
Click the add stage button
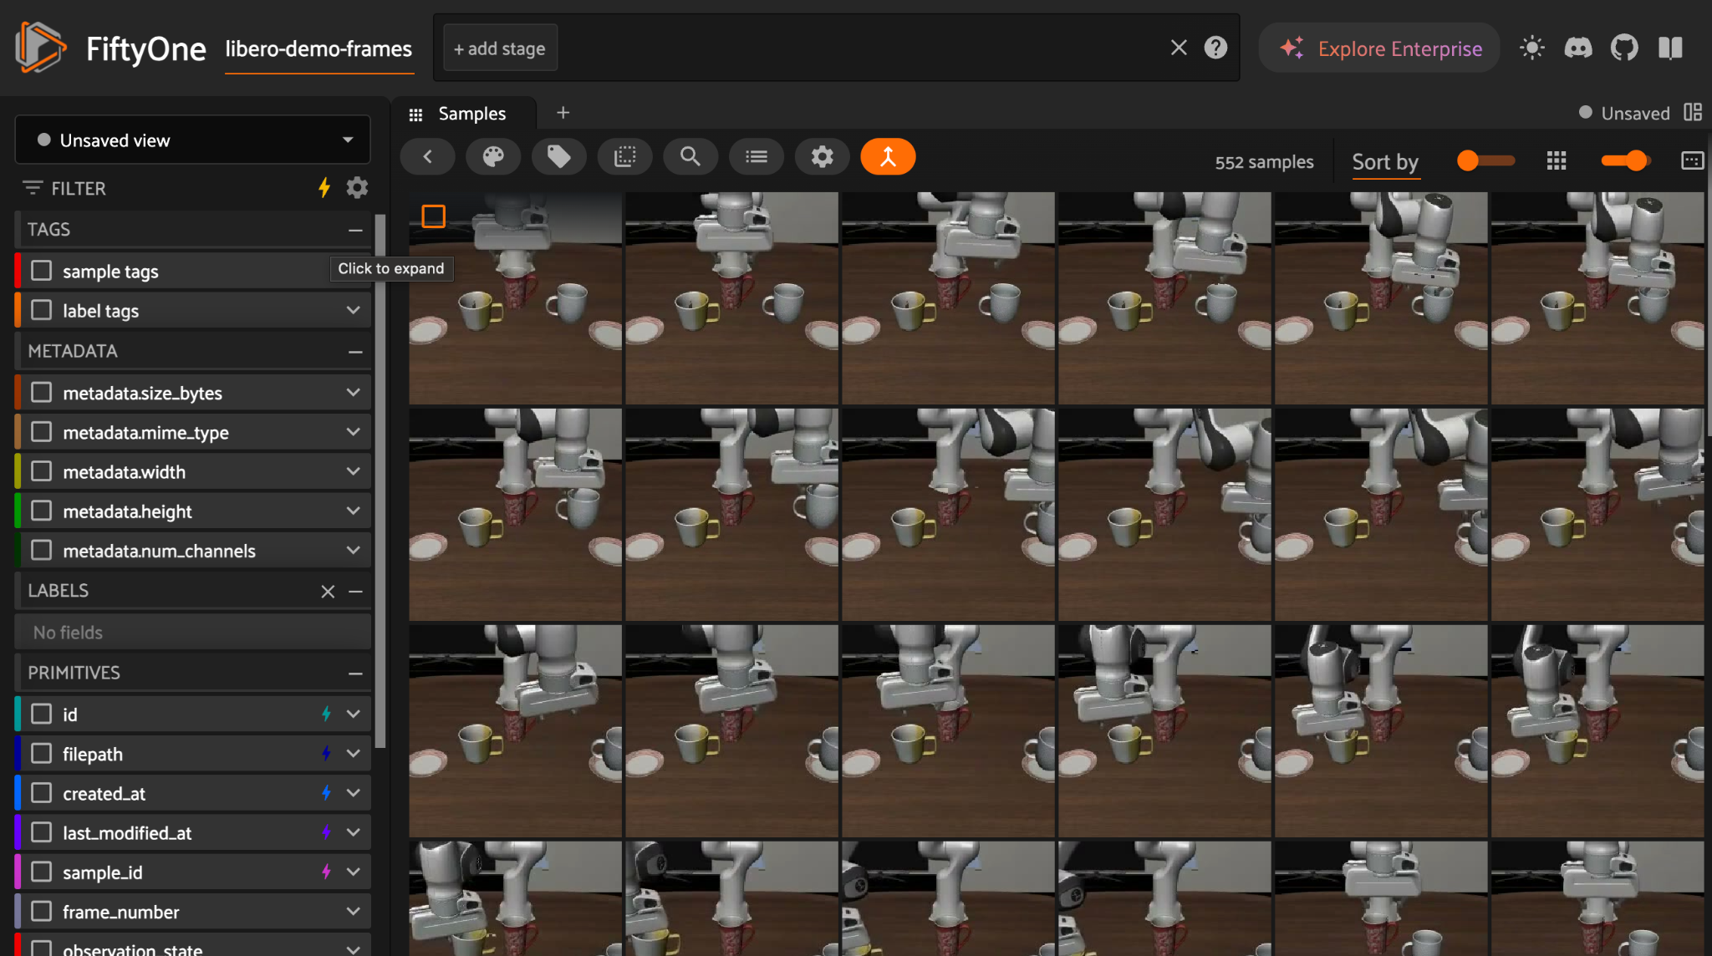[500, 48]
